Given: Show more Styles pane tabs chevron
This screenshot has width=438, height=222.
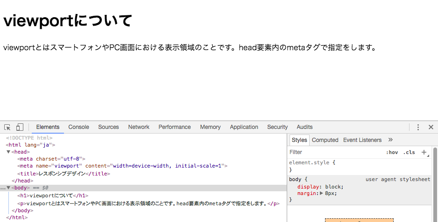Looking at the screenshot, I should pos(390,140).
